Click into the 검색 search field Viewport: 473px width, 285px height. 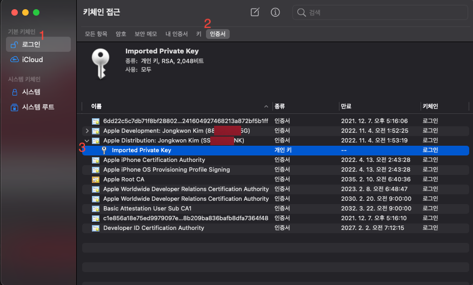point(380,12)
